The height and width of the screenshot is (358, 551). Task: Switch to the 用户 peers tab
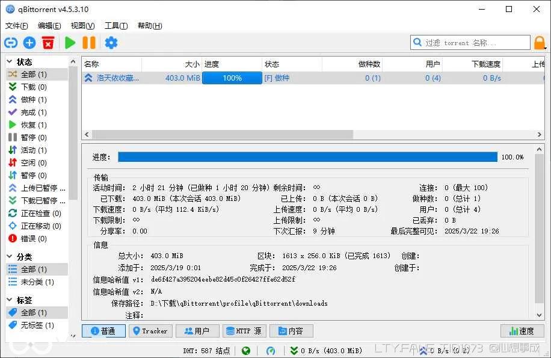tap(197, 331)
